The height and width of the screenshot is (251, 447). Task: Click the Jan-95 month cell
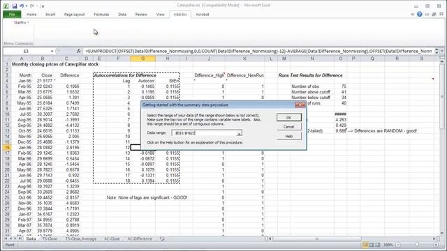(25, 81)
